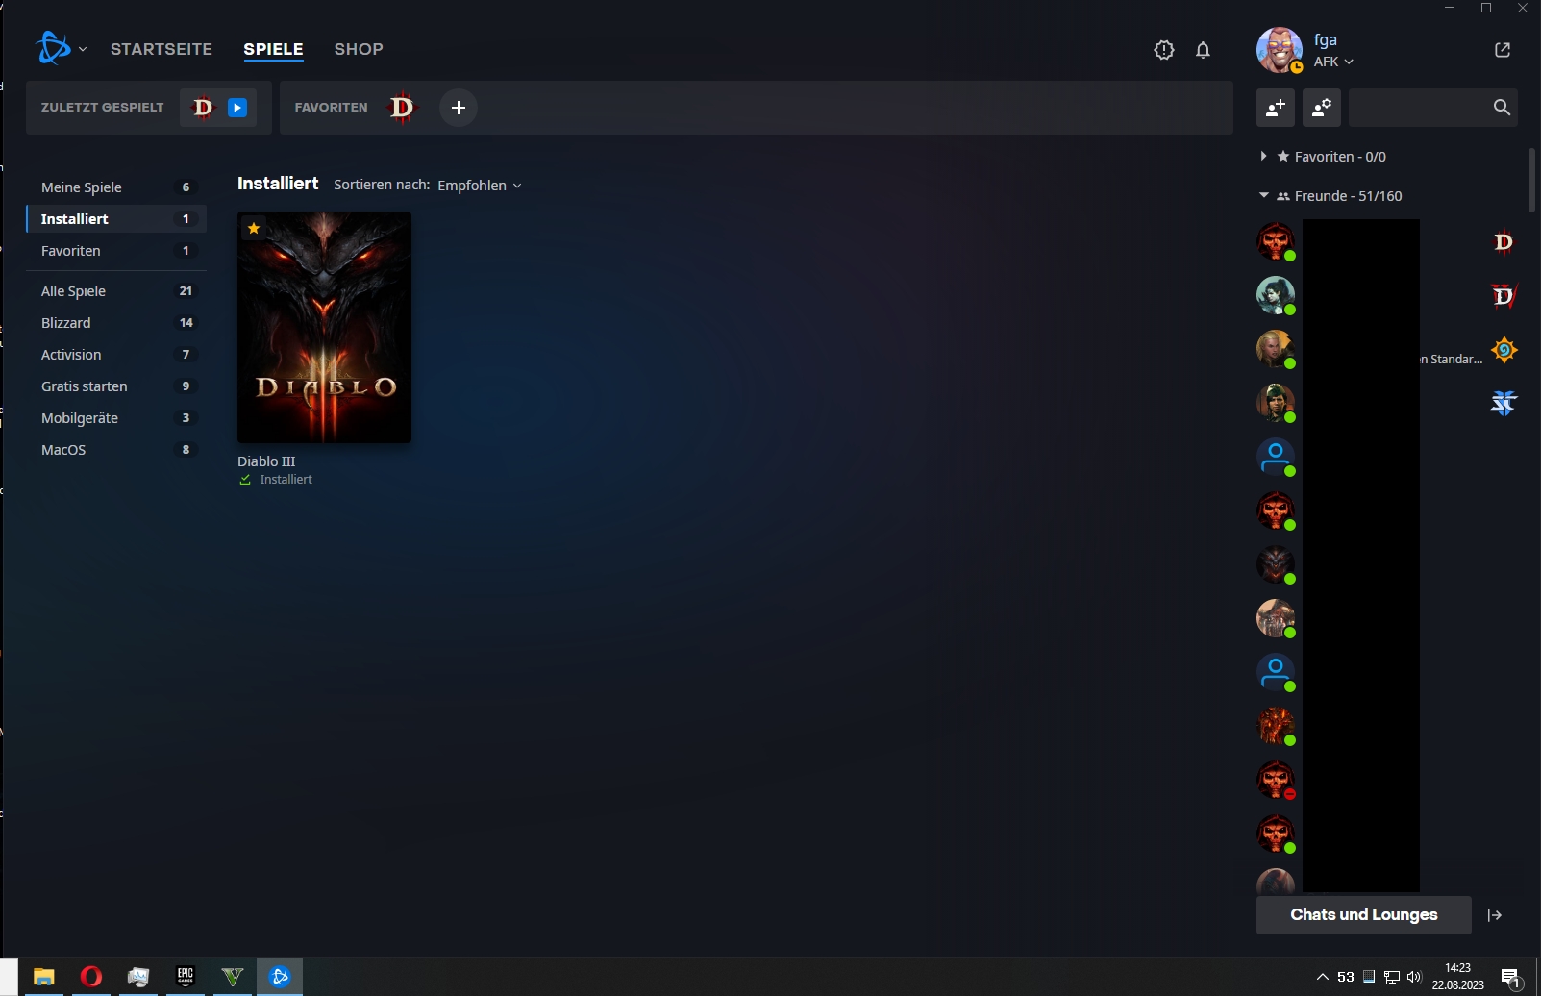This screenshot has width=1541, height=996.
Task: Open Windows notification center
Action: [x=1510, y=978]
